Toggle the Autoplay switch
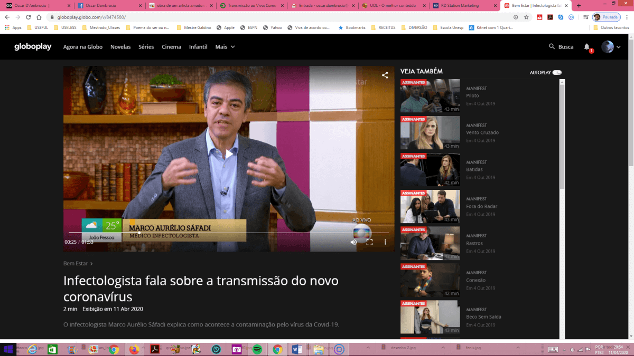This screenshot has height=356, width=634. [x=557, y=72]
